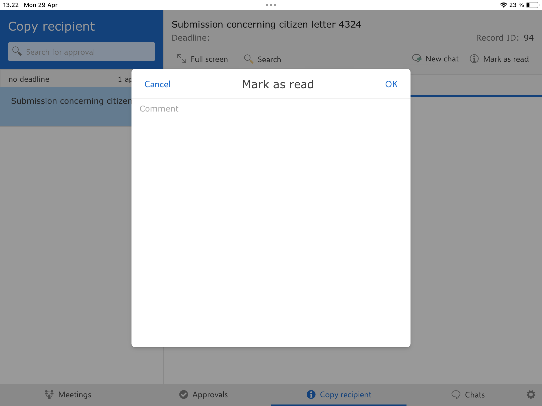
Task: Tap the three-dot multitasking indicator
Action: pos(271,5)
